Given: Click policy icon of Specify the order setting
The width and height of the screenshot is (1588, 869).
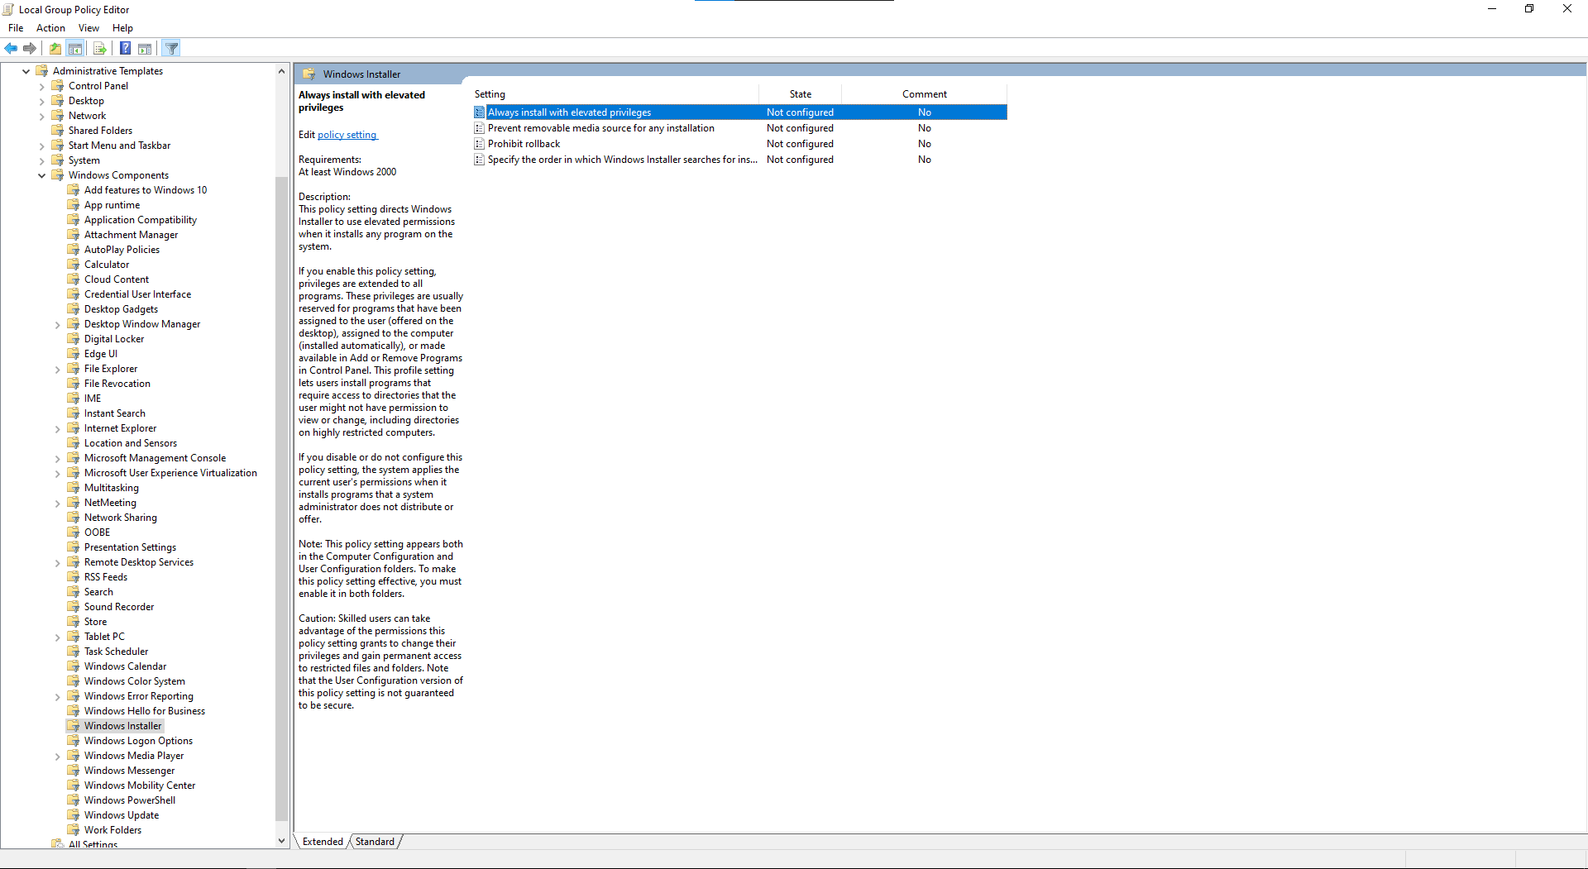Looking at the screenshot, I should (479, 160).
